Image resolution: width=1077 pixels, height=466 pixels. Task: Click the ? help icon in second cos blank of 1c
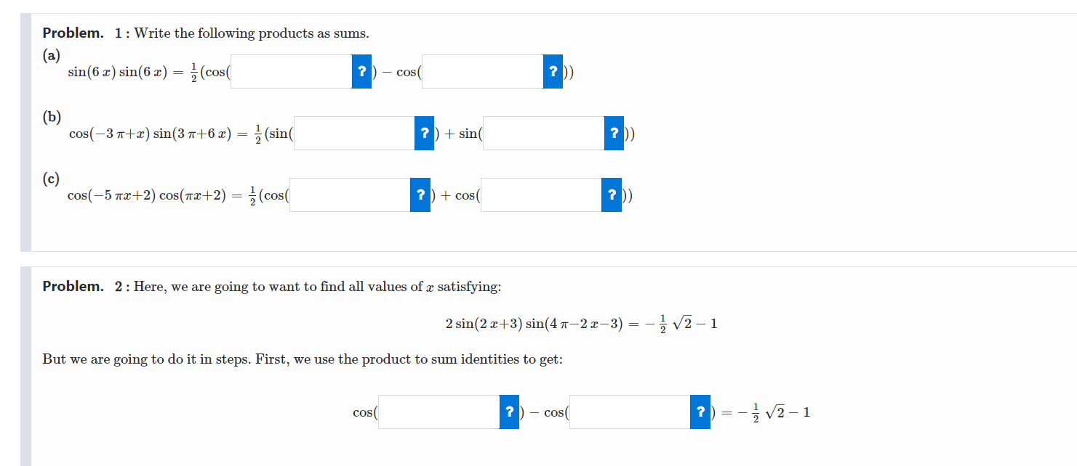point(611,195)
